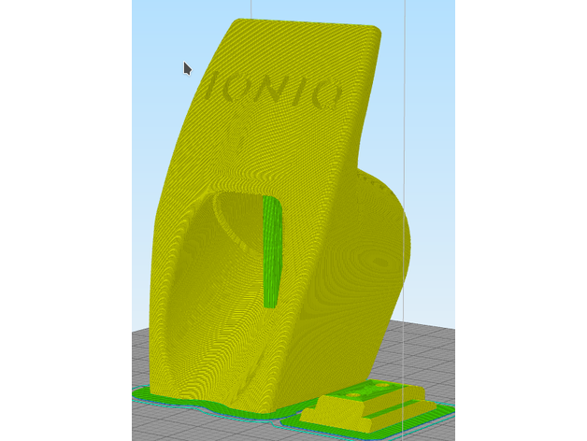The image size is (587, 441).
Task: Click the green support strip inside the opening
Action: click(x=272, y=252)
